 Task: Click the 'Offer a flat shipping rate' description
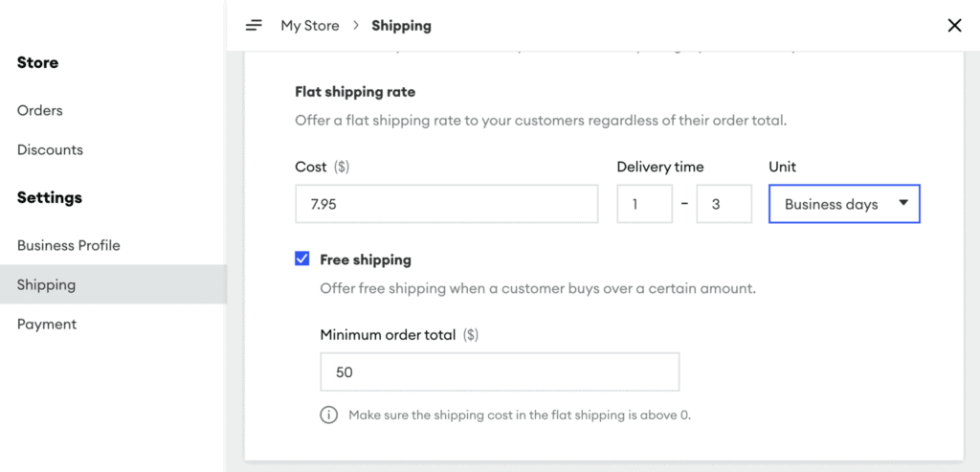point(541,120)
